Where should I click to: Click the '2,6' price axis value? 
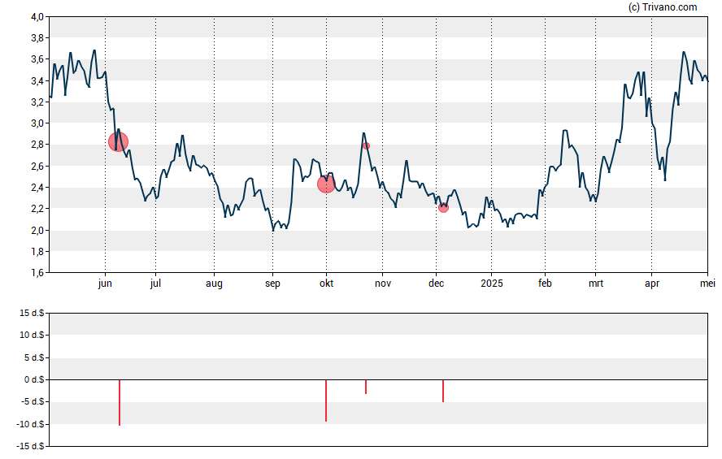point(37,166)
